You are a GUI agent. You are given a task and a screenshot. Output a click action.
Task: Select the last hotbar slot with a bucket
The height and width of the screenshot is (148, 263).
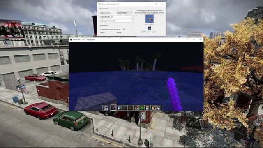[159, 108]
